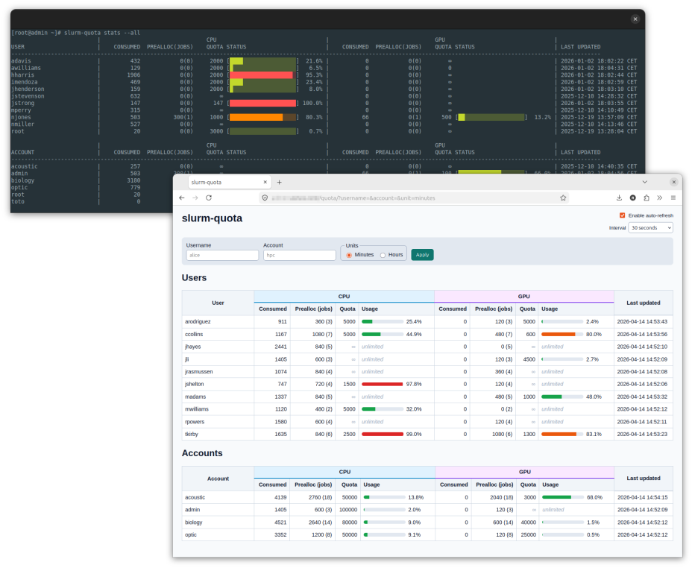
Task: Disable the Enable auto-refresh checkbox
Action: 624,215
